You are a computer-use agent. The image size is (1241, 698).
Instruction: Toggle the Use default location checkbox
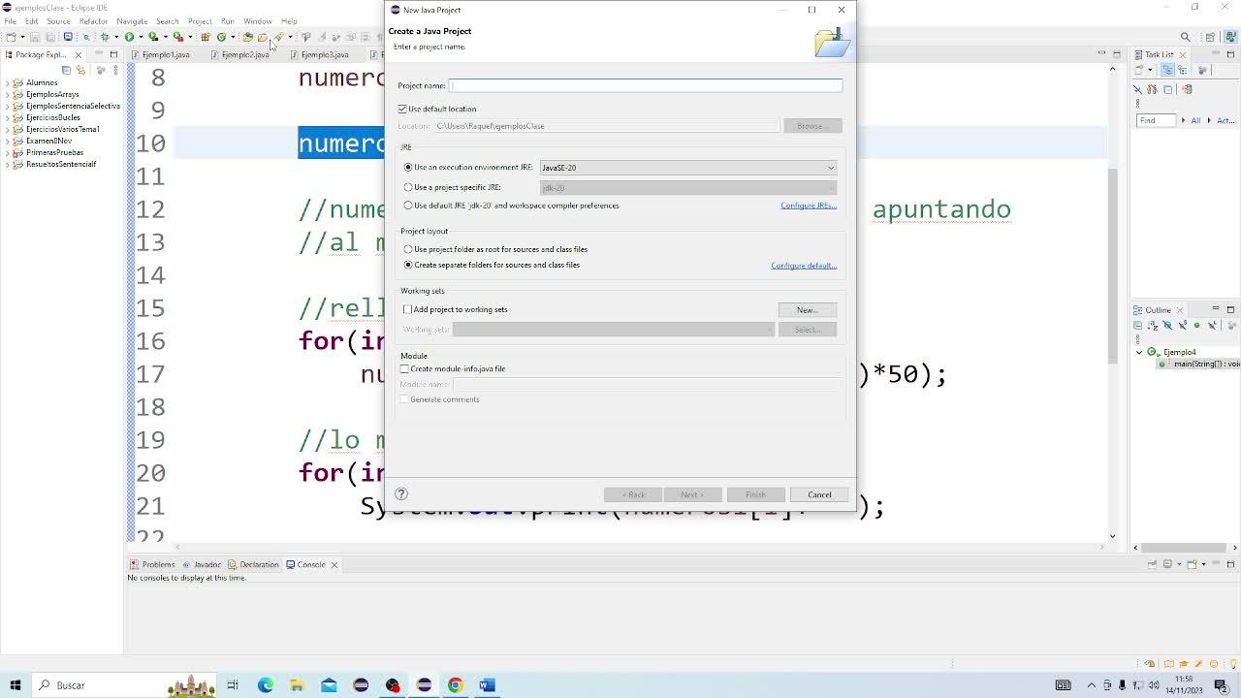[x=402, y=109]
